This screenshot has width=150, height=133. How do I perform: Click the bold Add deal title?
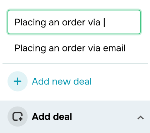tap(52, 117)
